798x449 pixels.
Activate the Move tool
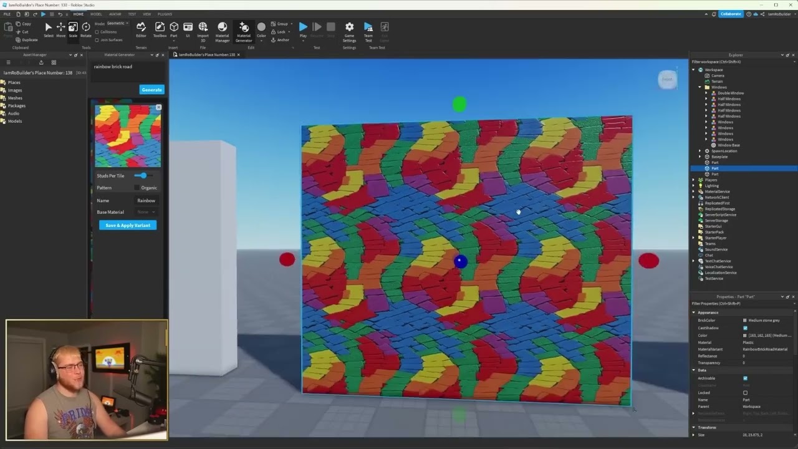coord(60,29)
